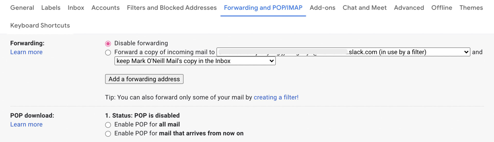Open the Keyboard Shortcuts tab

pos(40,25)
